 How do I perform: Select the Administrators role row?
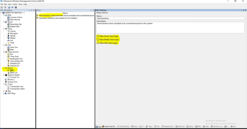[x=65, y=16]
